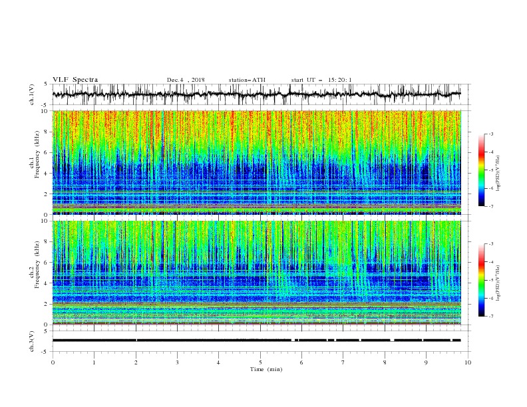Click "-5" tick on upper color bar
Viewport: 527px width, 407px height.
491,170
